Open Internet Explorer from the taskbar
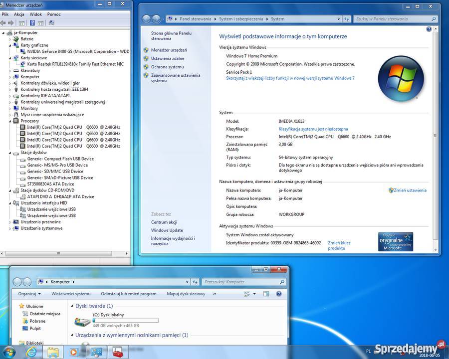Image resolution: width=449 pixels, height=359 pixels. tap(31, 352)
